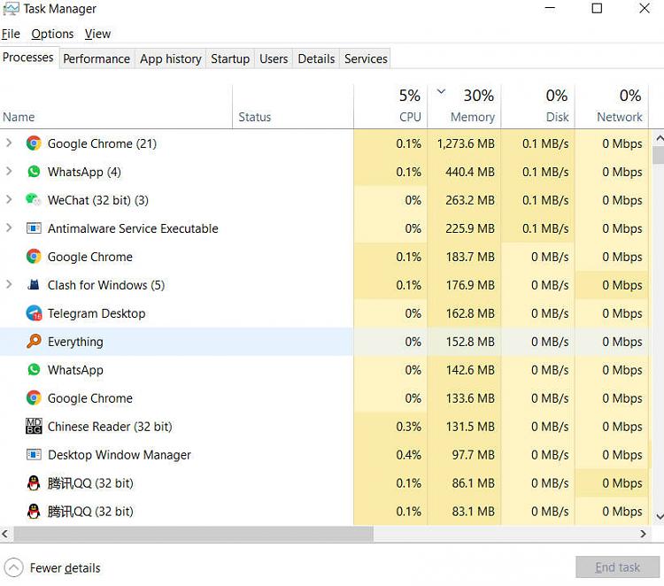
Task: Click the Fewer details circle arrow icon
Action: (x=13, y=567)
